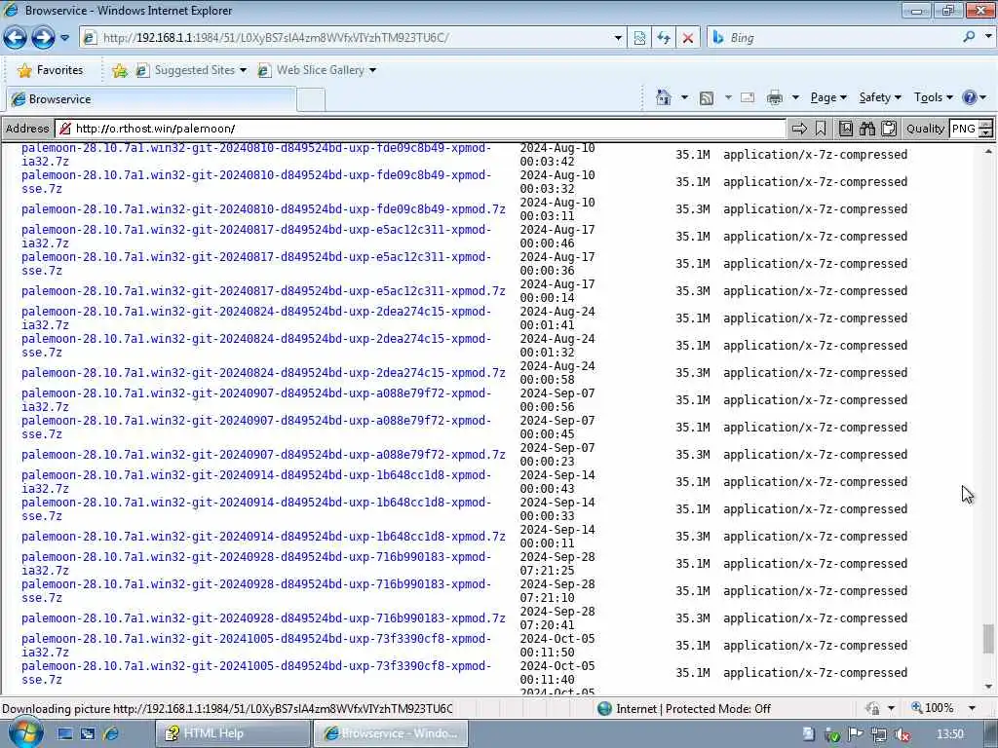Click the Action Center flag tray icon
The width and height of the screenshot is (998, 748).
tap(855, 734)
